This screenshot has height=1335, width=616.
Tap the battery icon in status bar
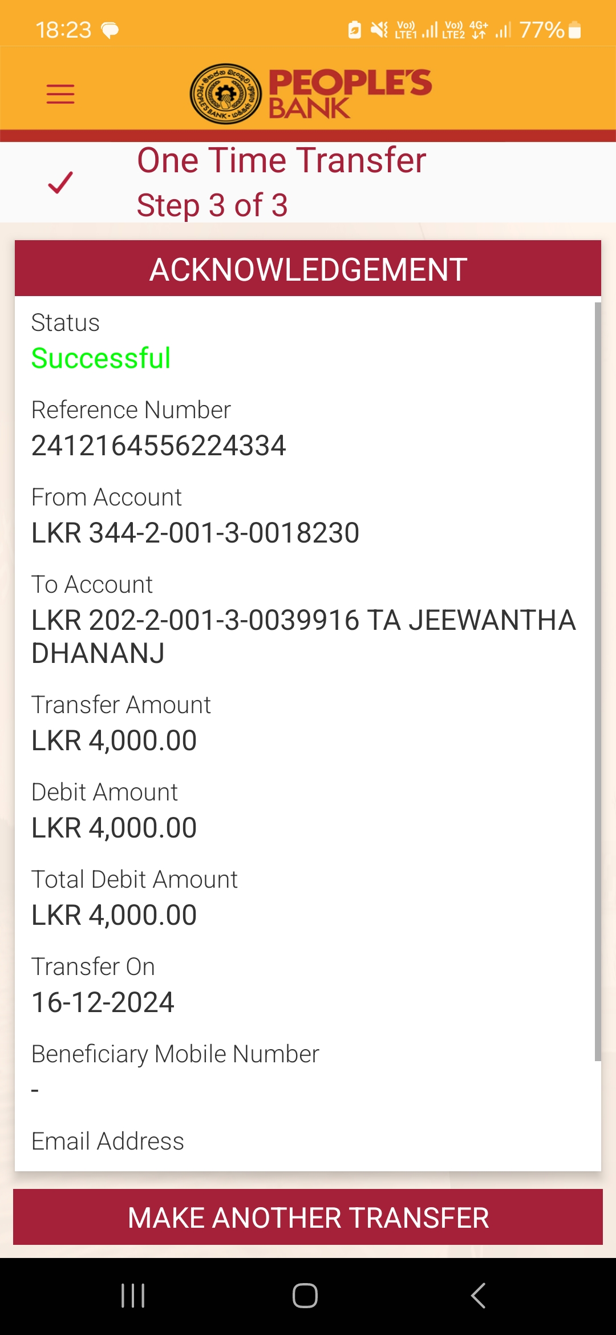575,30
